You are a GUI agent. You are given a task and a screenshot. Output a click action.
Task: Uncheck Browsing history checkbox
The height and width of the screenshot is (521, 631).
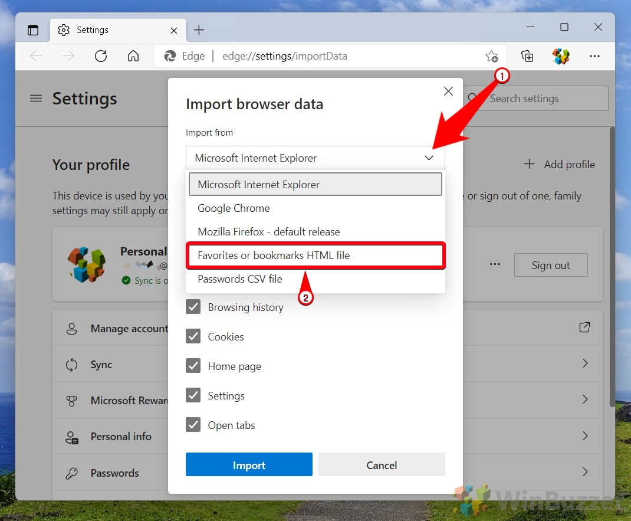point(193,307)
